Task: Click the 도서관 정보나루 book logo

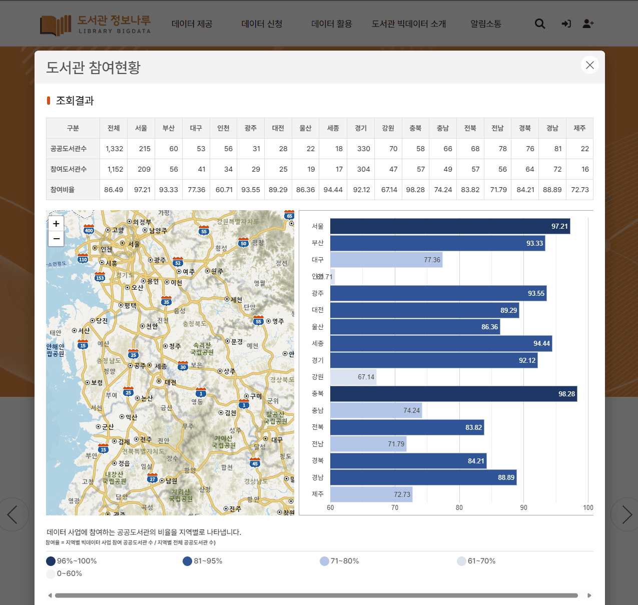Action: (95, 25)
